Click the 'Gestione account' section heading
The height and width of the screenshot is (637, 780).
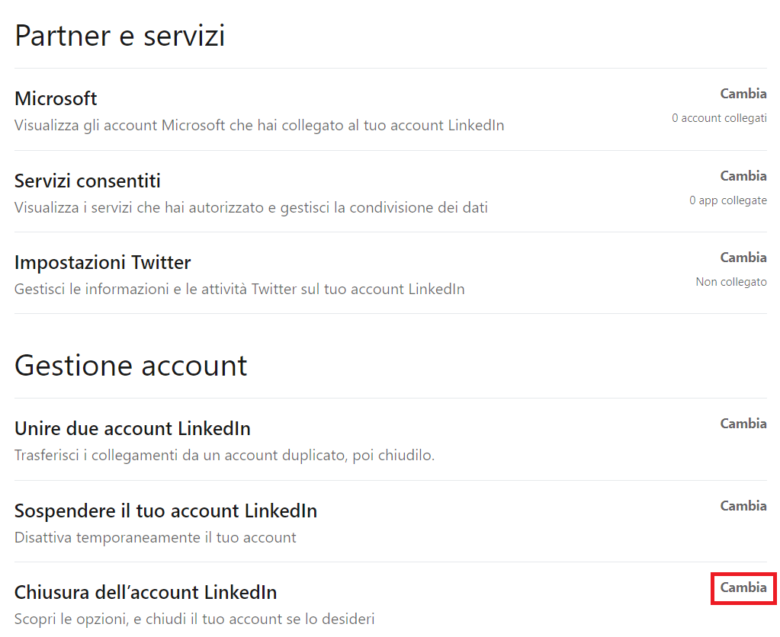tap(130, 366)
